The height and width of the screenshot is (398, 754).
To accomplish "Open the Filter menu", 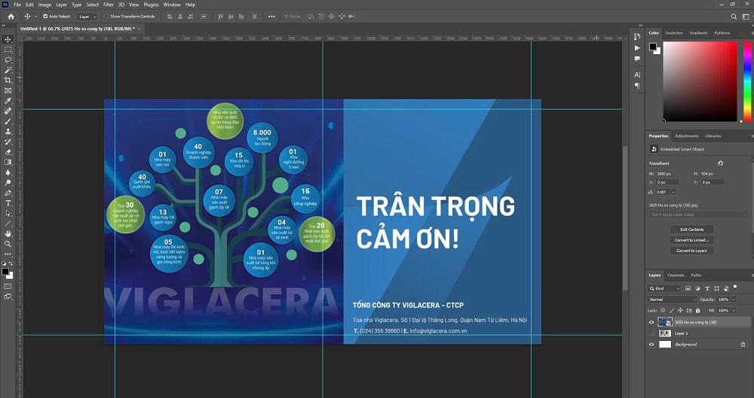I will [109, 5].
